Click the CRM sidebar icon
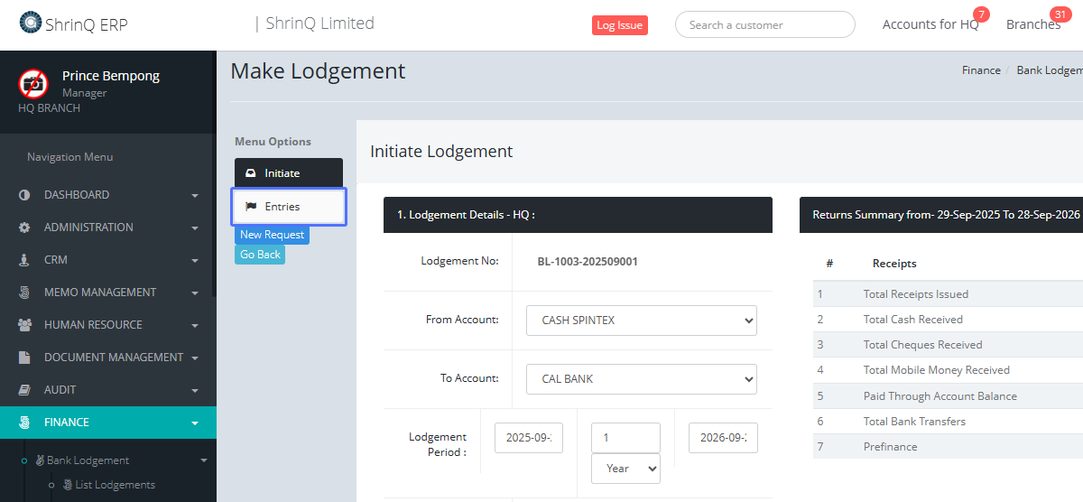This screenshot has height=502, width=1083. point(24,260)
